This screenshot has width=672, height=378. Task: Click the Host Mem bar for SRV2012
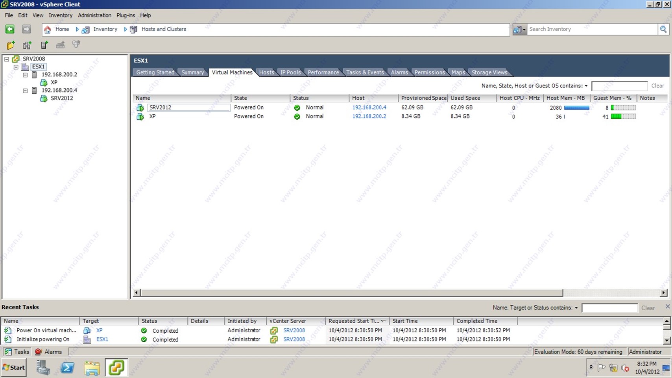pyautogui.click(x=576, y=108)
